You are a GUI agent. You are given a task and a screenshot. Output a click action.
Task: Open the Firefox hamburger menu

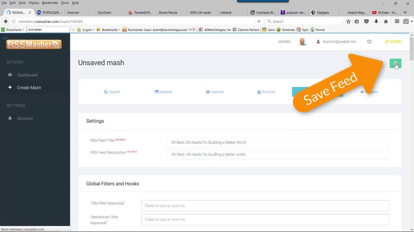(x=397, y=21)
